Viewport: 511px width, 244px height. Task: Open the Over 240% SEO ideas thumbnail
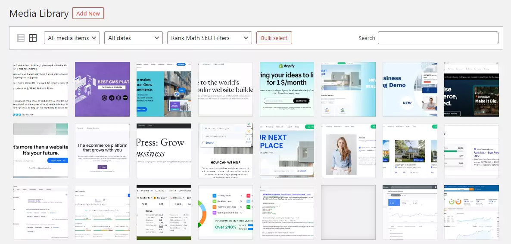pyautogui.click(x=225, y=212)
